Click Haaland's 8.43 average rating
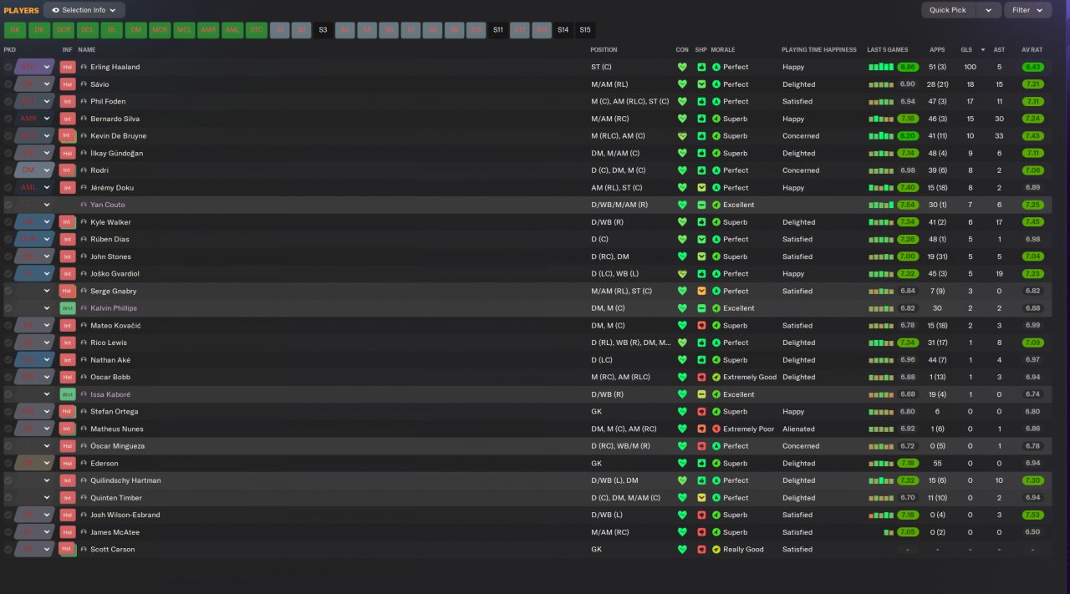 click(x=1033, y=67)
